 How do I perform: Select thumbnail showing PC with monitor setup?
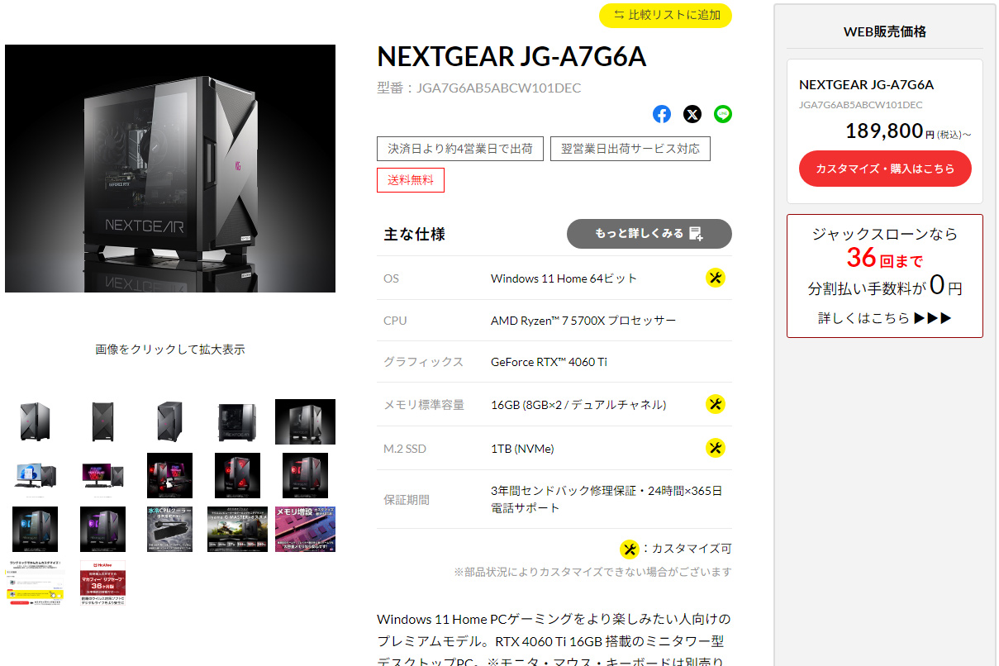[x=35, y=475]
